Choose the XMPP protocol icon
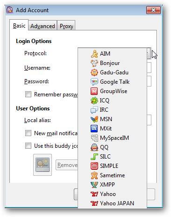171x217 pixels. coord(94,185)
